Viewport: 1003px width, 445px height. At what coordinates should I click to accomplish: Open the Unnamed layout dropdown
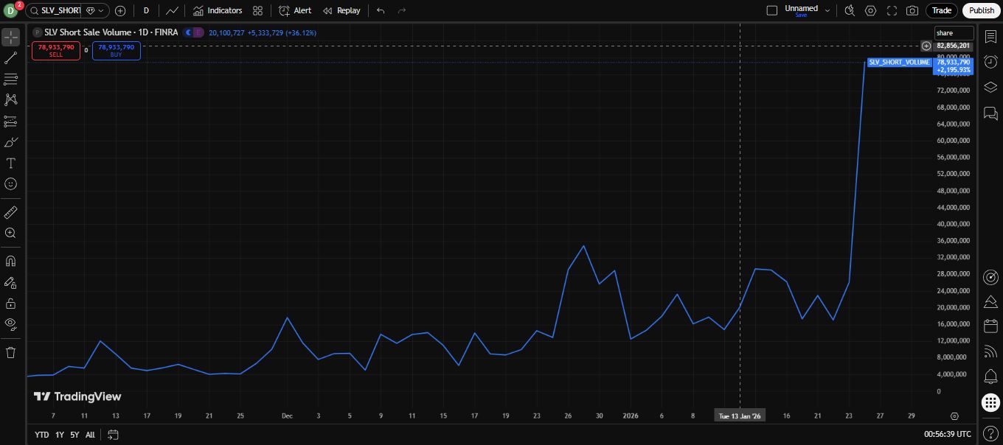(x=827, y=10)
